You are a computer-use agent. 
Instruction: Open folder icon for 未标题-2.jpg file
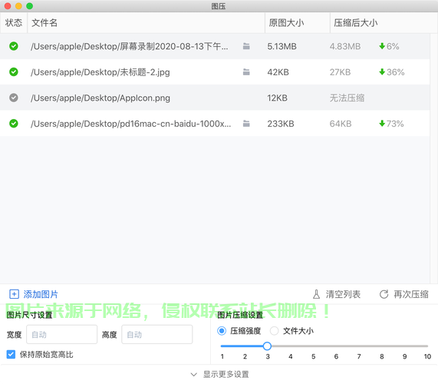pyautogui.click(x=246, y=72)
